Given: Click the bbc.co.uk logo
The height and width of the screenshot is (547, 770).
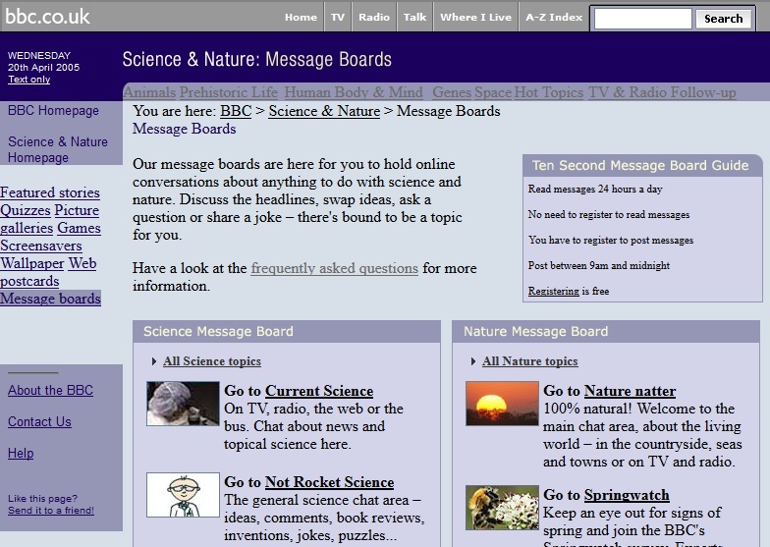Looking at the screenshot, I should pyautogui.click(x=47, y=17).
